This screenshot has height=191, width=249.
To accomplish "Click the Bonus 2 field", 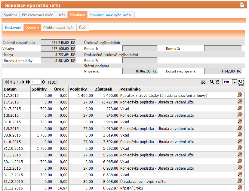I will (140, 61).
